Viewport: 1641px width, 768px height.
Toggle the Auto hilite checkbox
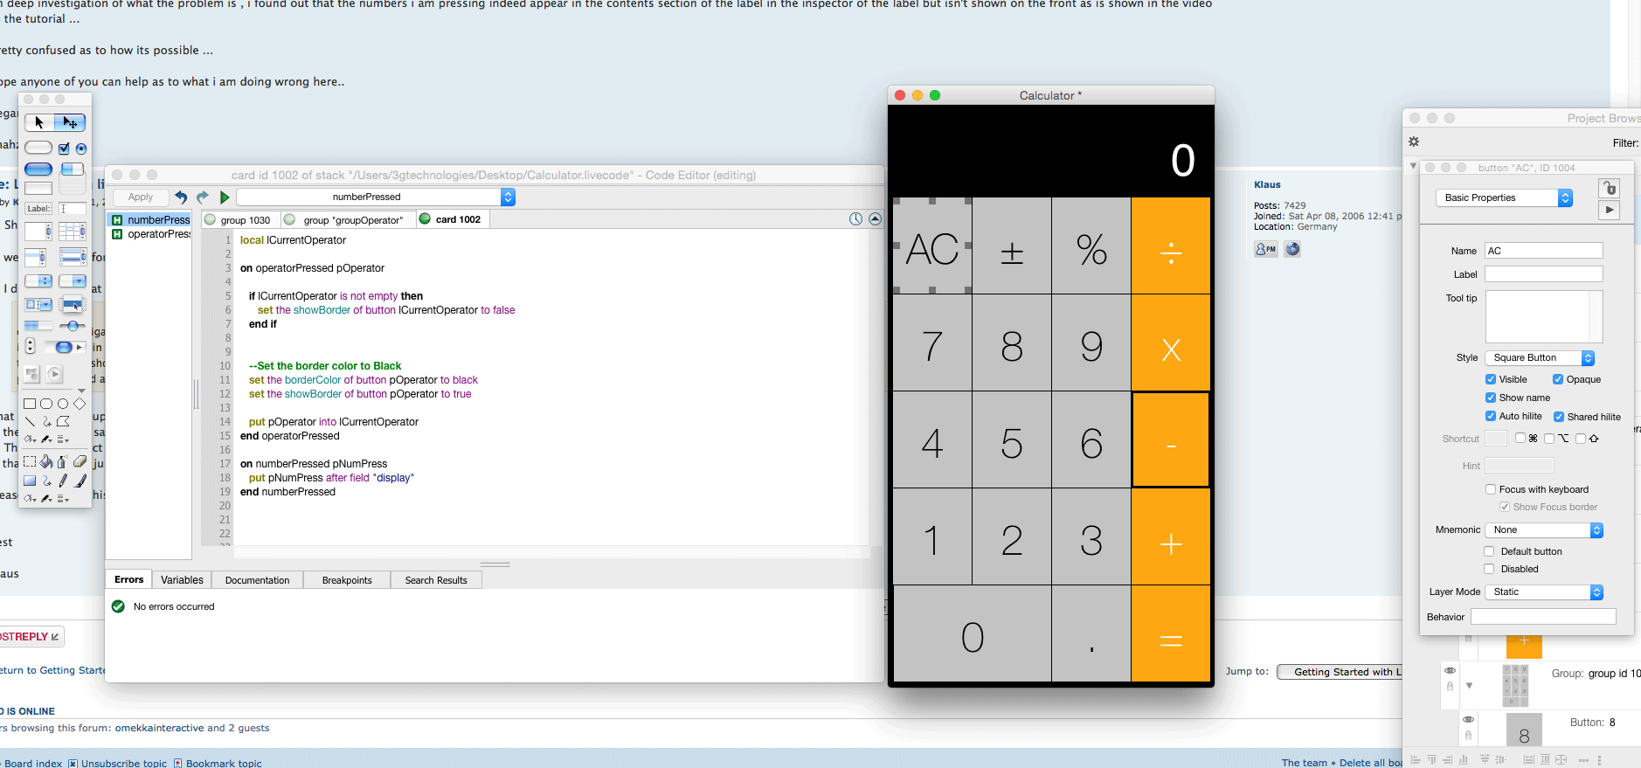pyautogui.click(x=1491, y=416)
